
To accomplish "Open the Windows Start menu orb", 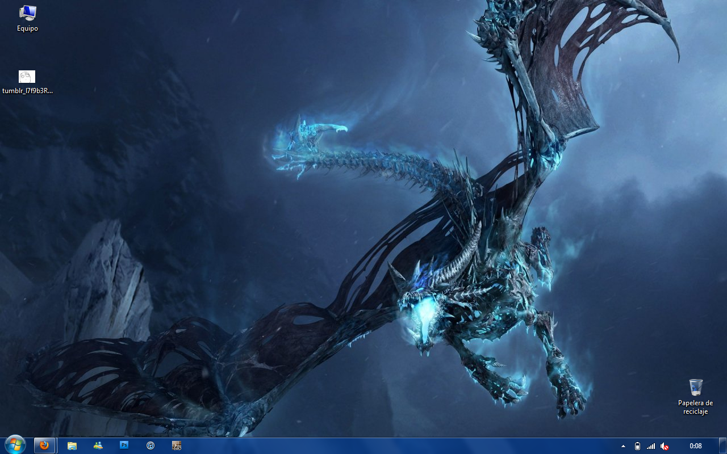I will (x=15, y=445).
